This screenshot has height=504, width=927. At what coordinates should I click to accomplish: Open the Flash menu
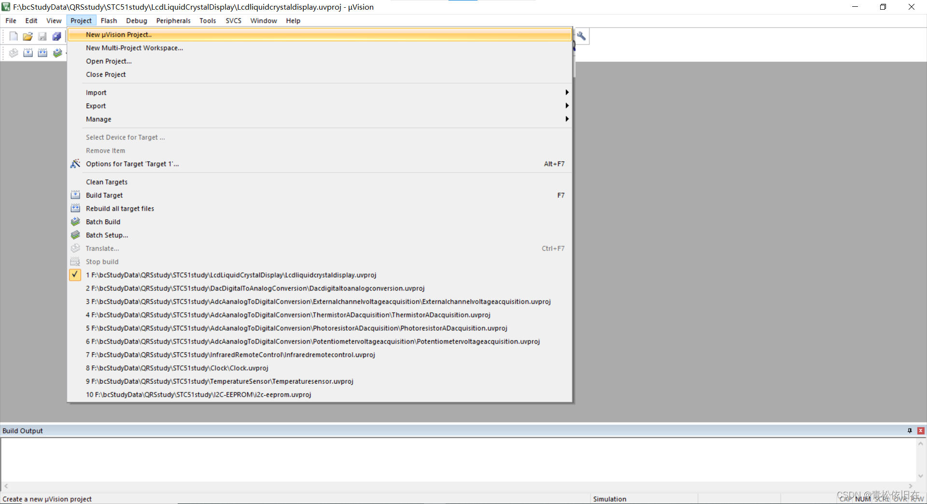109,21
